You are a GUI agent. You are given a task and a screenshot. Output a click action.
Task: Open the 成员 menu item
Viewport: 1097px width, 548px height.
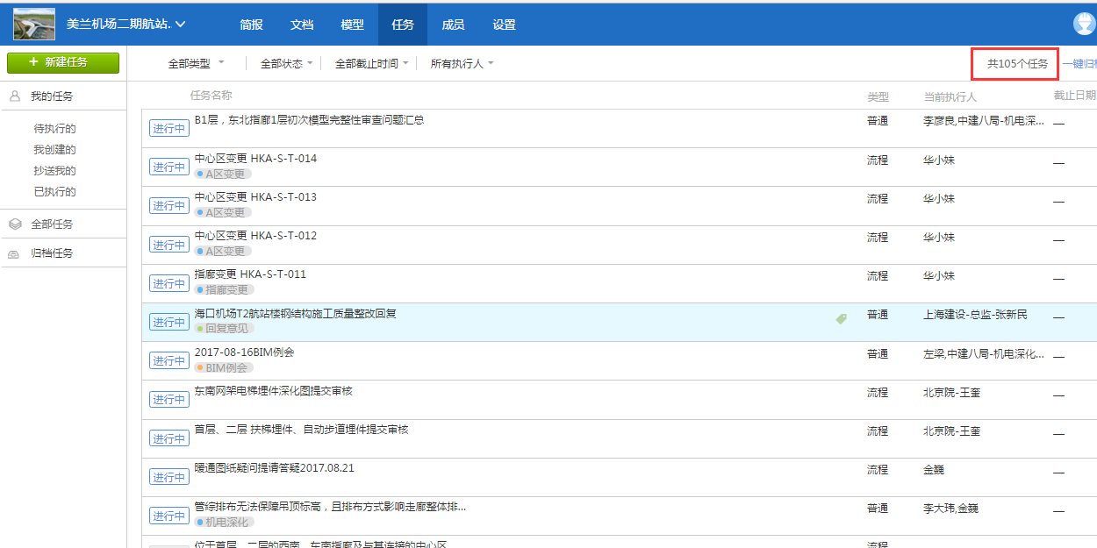[x=453, y=25]
